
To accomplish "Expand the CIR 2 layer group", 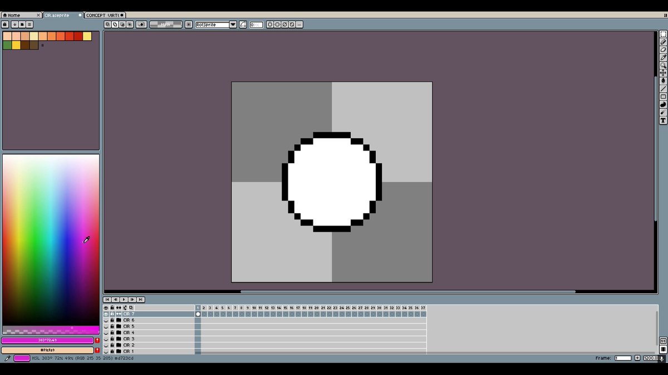I will 119,345.
